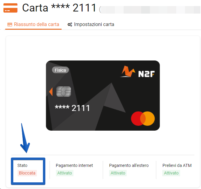The width and height of the screenshot is (201, 189).
Task: Click the card number **** 2111 on the card
Action: [x=73, y=108]
